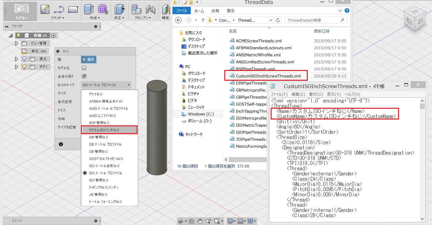Expand the ビュー管理 tree node

[16, 43]
